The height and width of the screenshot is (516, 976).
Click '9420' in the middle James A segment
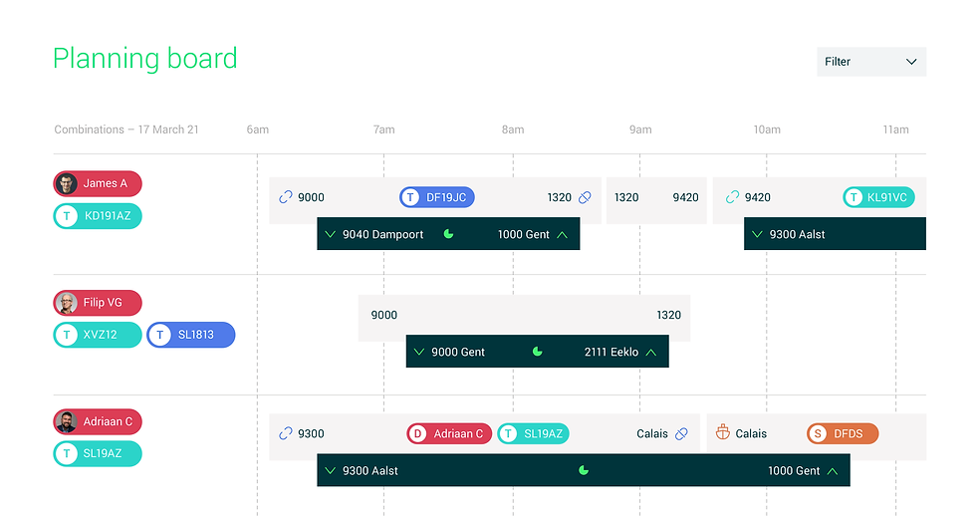pos(685,197)
